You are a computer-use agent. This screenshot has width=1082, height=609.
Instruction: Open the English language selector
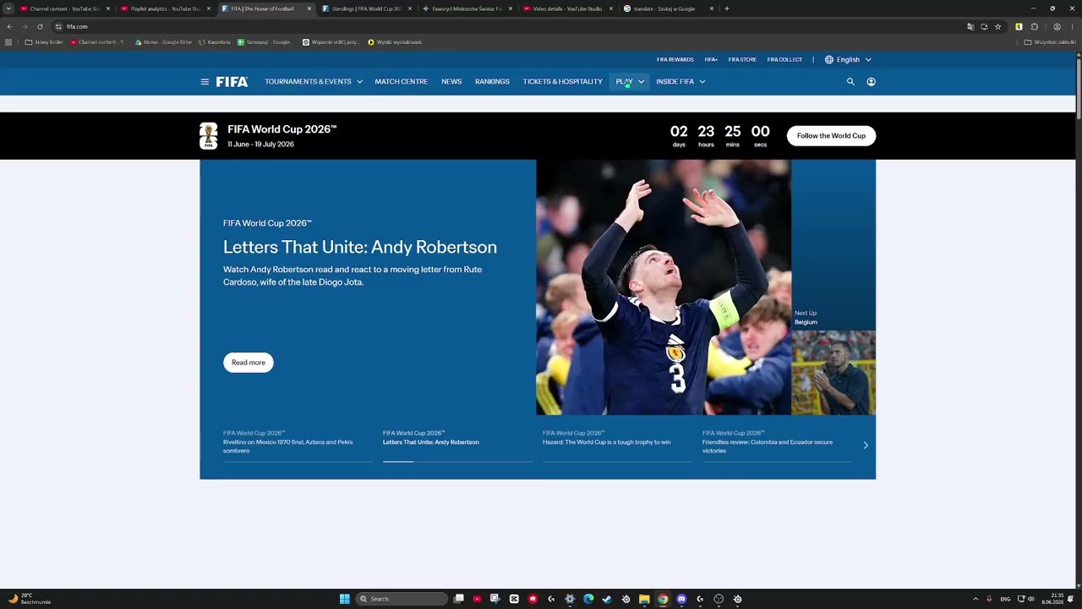point(848,60)
